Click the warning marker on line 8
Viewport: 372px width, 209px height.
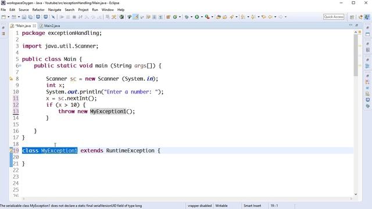(x=11, y=79)
